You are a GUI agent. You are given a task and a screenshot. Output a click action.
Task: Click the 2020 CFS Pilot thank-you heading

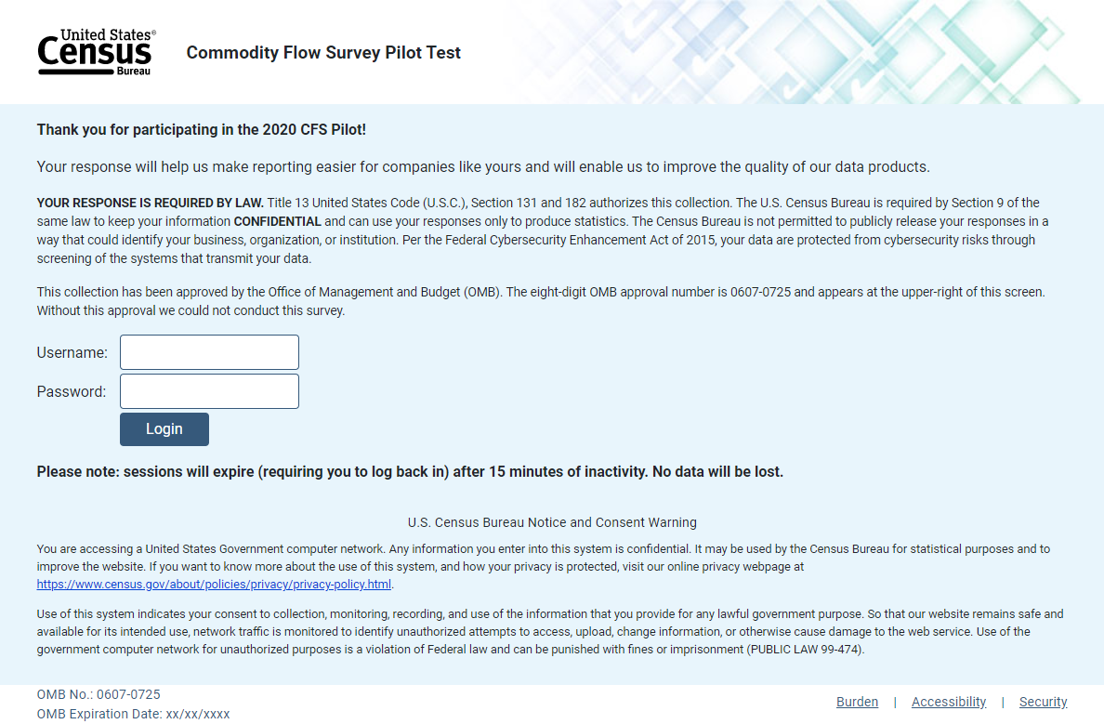click(x=202, y=129)
